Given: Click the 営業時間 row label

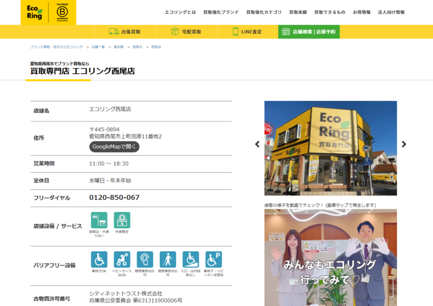Looking at the screenshot, I should click(x=44, y=164).
